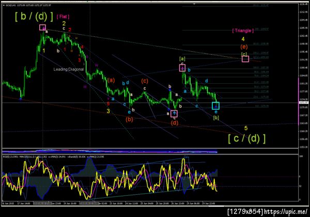The width and height of the screenshot is (310, 217).
Task: Select the pink box at the chart's highest peak
Action: [x=42, y=27]
